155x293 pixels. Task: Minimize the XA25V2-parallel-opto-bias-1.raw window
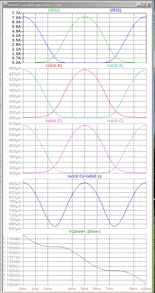pos(139,5)
